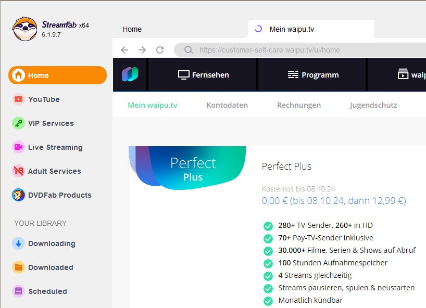
Task: Open the Fernsehen menu item
Action: (x=204, y=75)
